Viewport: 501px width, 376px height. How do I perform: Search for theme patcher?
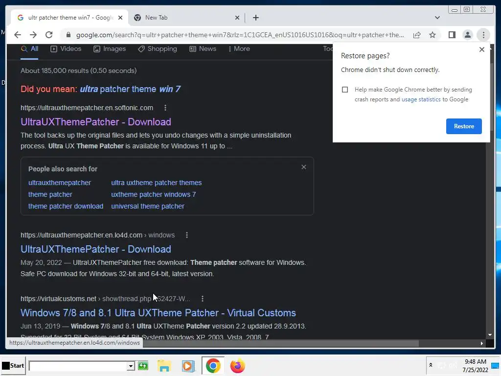pos(50,194)
